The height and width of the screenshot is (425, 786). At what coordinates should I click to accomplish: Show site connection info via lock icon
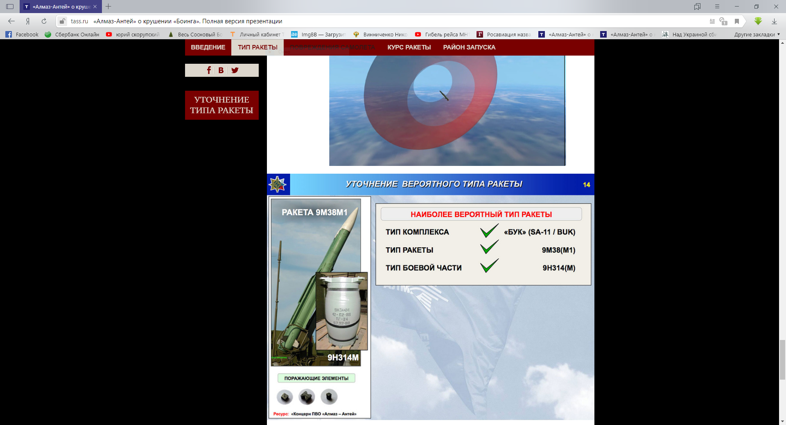(62, 21)
